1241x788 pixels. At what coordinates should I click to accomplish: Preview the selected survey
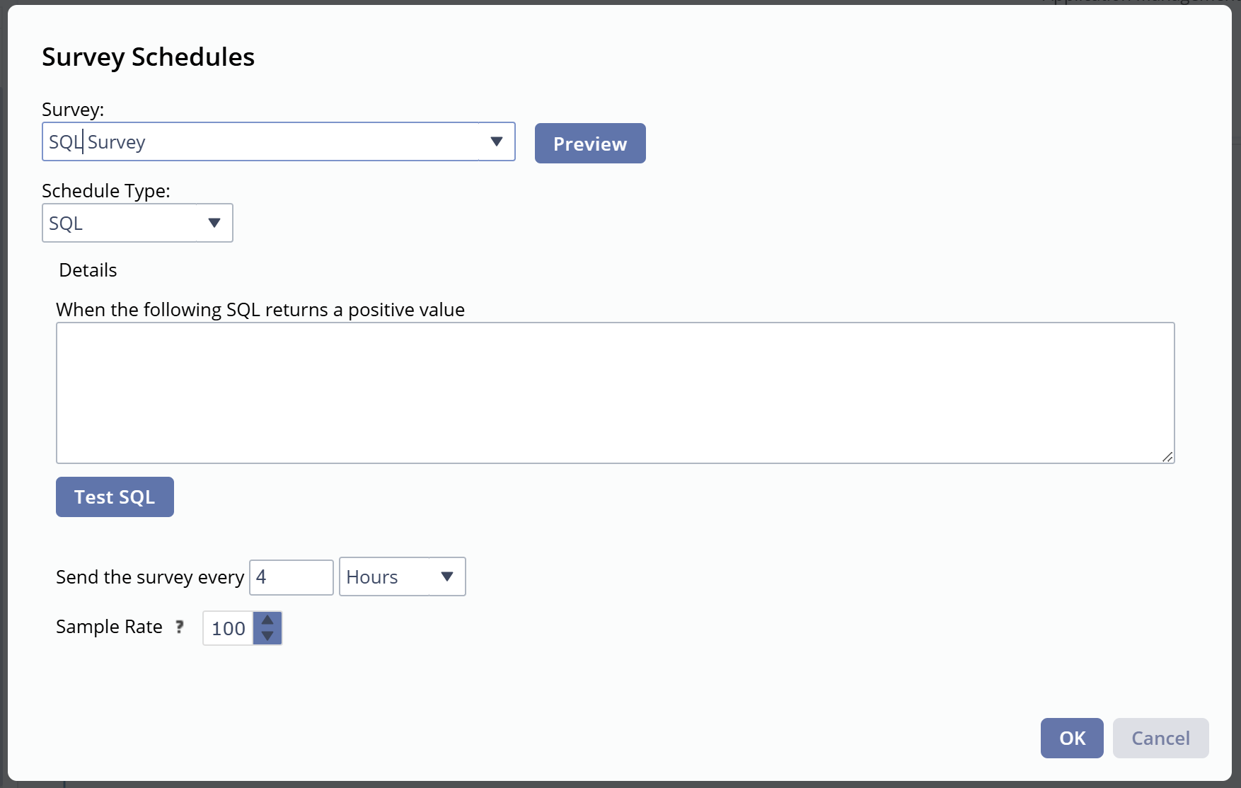(x=589, y=144)
